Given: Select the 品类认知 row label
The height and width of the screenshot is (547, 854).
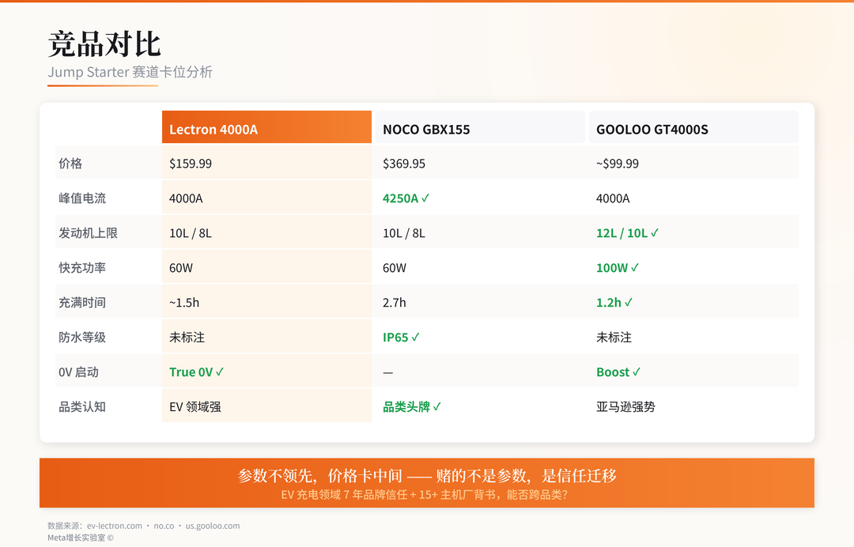Looking at the screenshot, I should (82, 407).
